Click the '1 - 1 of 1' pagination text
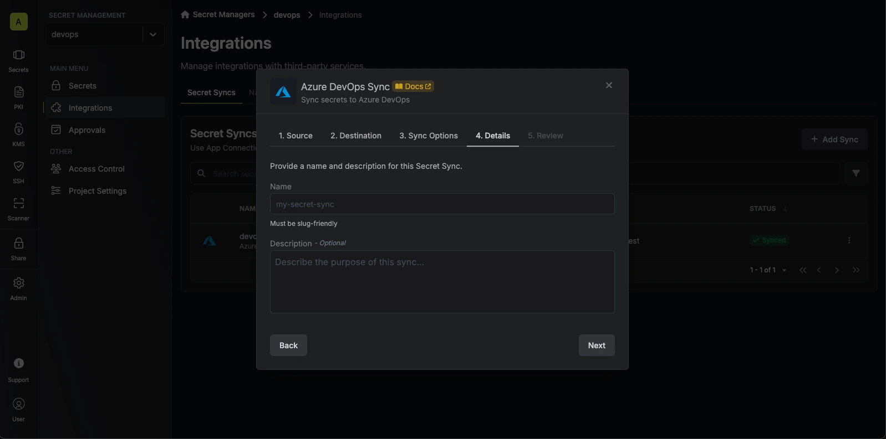Screen dimensions: 886x439 [x=762, y=270]
